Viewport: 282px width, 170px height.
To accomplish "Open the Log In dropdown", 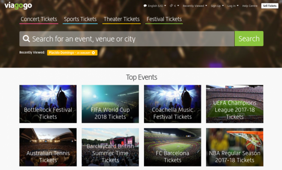I will tap(233, 6).
